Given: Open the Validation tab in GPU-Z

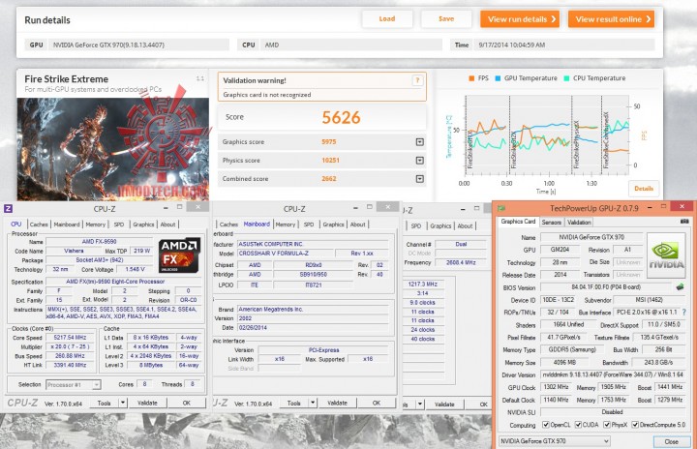Looking at the screenshot, I should pos(579,222).
